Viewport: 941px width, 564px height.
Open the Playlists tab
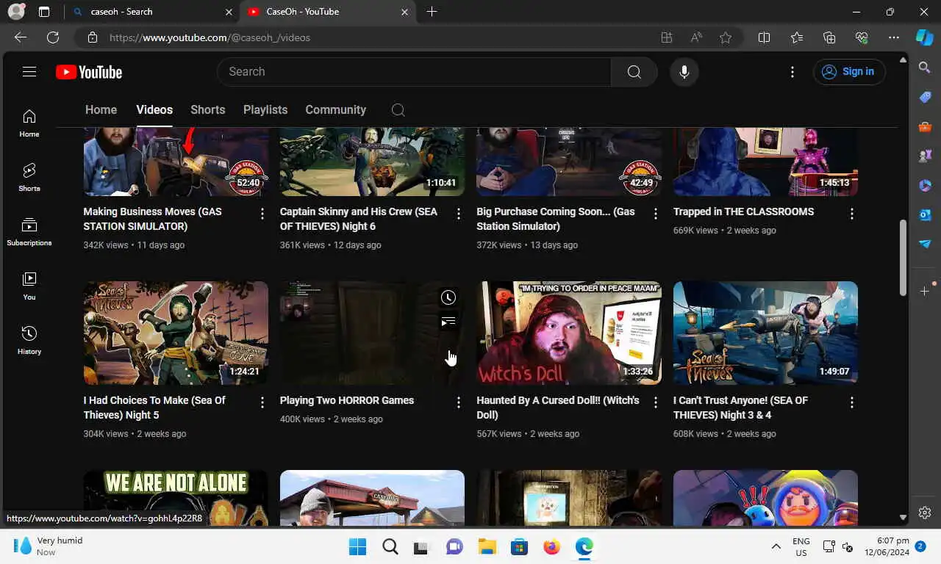point(265,109)
